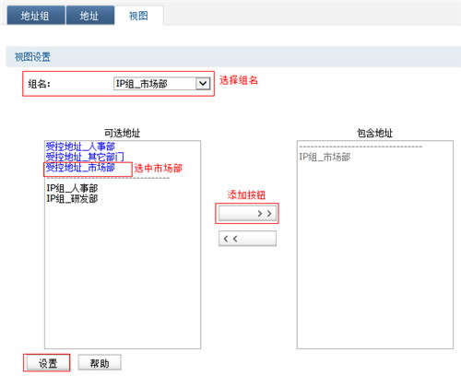Open the 组名 dropdown arrow

tap(203, 84)
